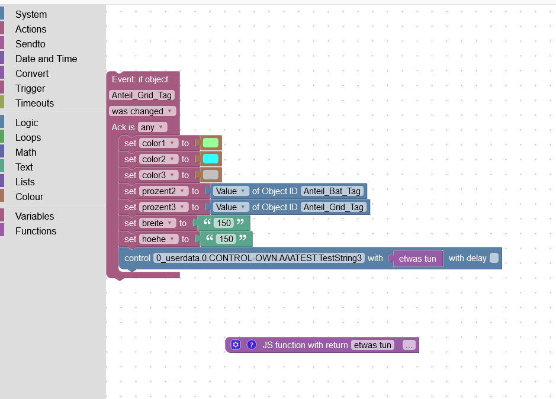The width and height of the screenshot is (556, 399).
Task: Open the breite variable dropdown
Action: pos(158,223)
